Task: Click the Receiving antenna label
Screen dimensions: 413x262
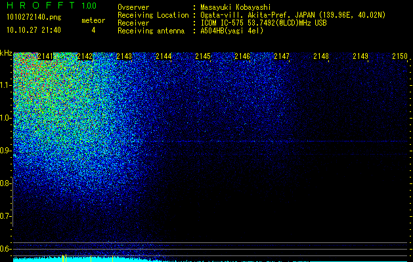Action: tap(151, 31)
